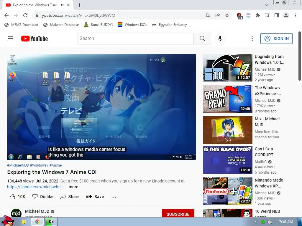Toggle the browser side panel icon
The image size is (302, 226).
click(x=277, y=15)
